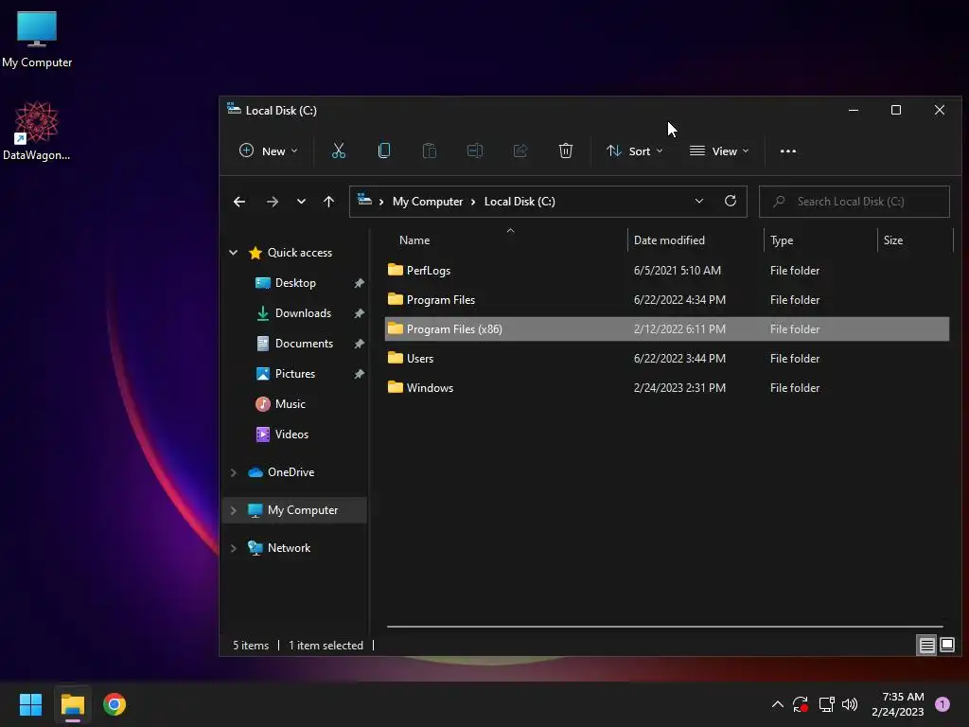This screenshot has height=727, width=969.
Task: Unpin Pictures from Quick access
Action: click(x=359, y=374)
